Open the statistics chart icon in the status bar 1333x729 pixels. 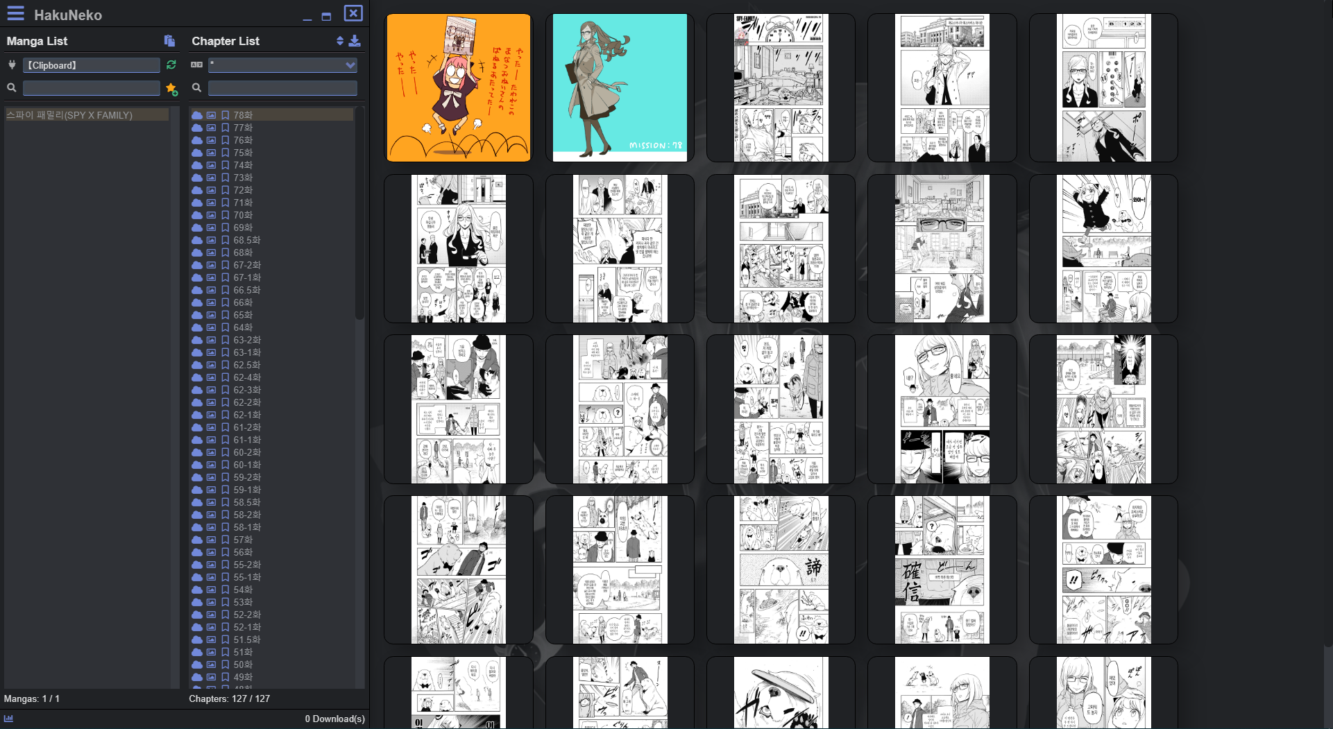pyautogui.click(x=8, y=719)
